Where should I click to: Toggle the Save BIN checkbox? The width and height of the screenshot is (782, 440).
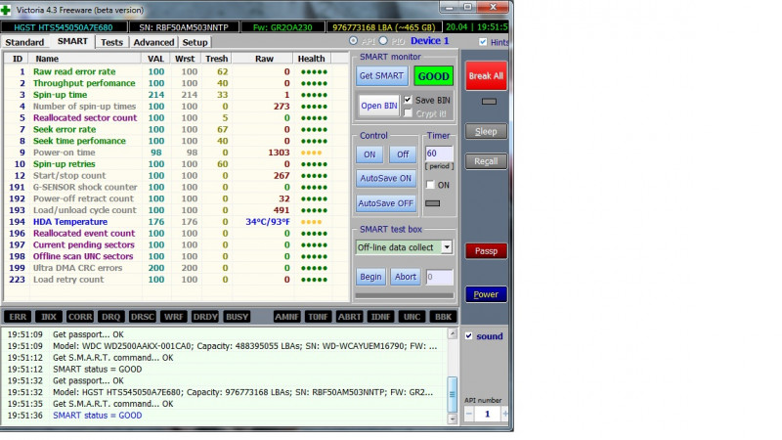tap(408, 100)
